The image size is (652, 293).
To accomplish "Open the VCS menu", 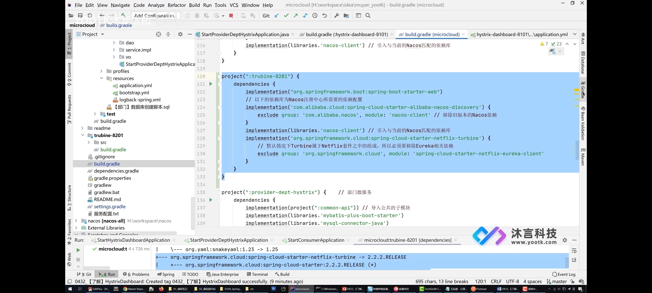I will (234, 5).
